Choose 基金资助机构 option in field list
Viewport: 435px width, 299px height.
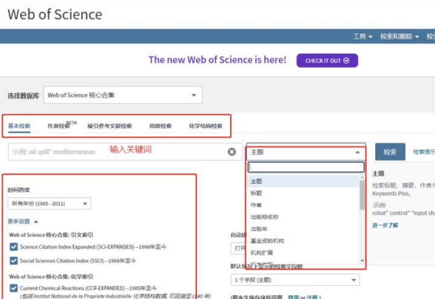click(303, 241)
